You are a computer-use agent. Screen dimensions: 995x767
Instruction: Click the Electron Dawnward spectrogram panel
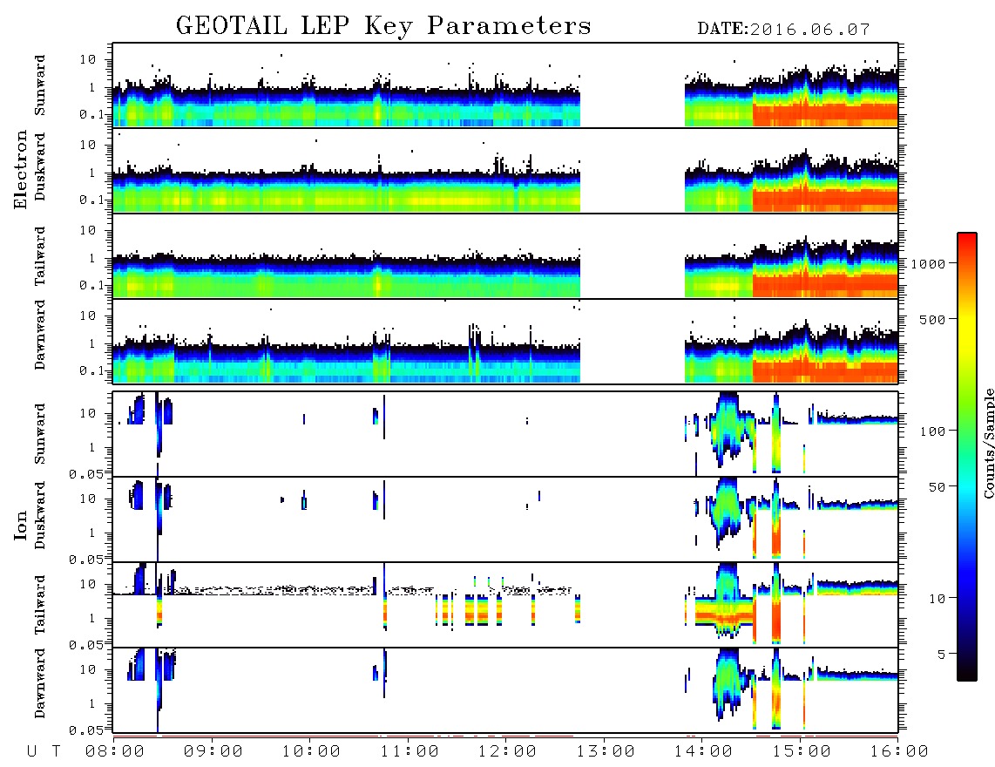[x=505, y=341]
